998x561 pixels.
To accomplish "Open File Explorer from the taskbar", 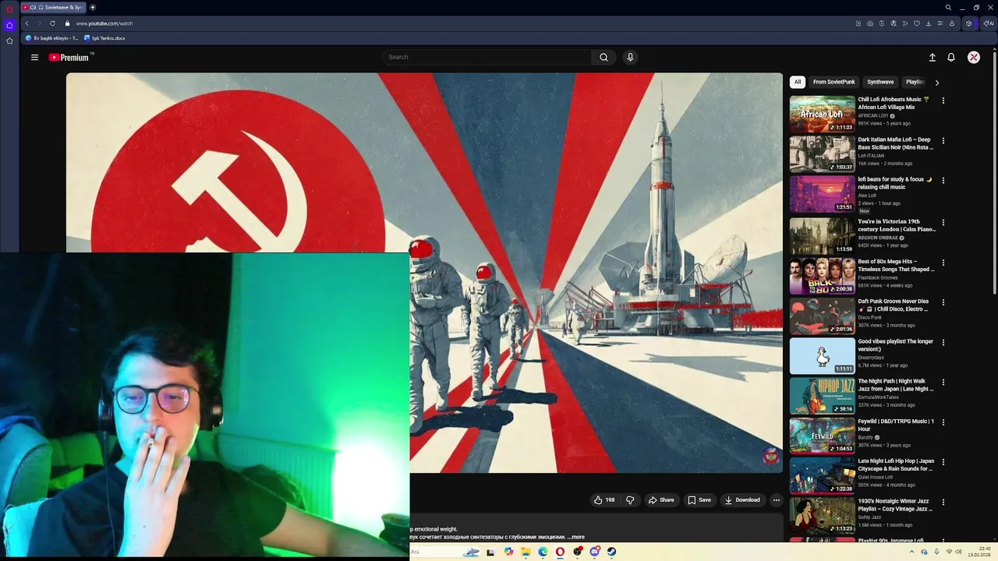I will [526, 552].
